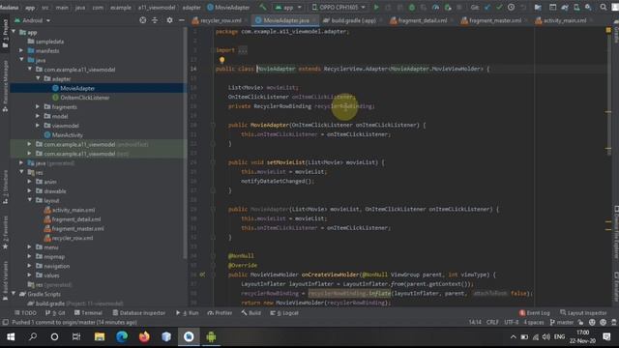The width and height of the screenshot is (619, 348).
Task: Click the green Debug bug icon
Action: pos(412,7)
